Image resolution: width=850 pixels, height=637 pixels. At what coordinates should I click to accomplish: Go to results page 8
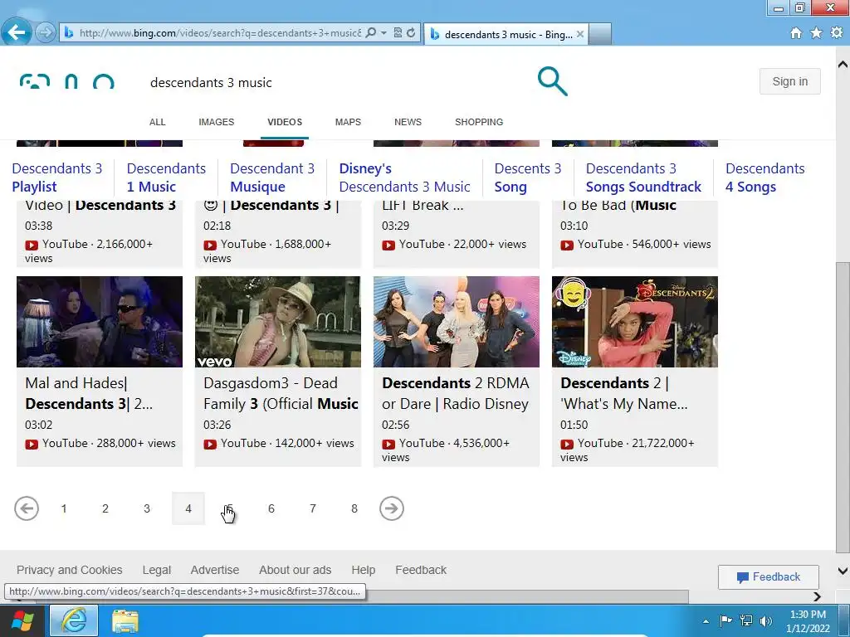[x=354, y=508]
